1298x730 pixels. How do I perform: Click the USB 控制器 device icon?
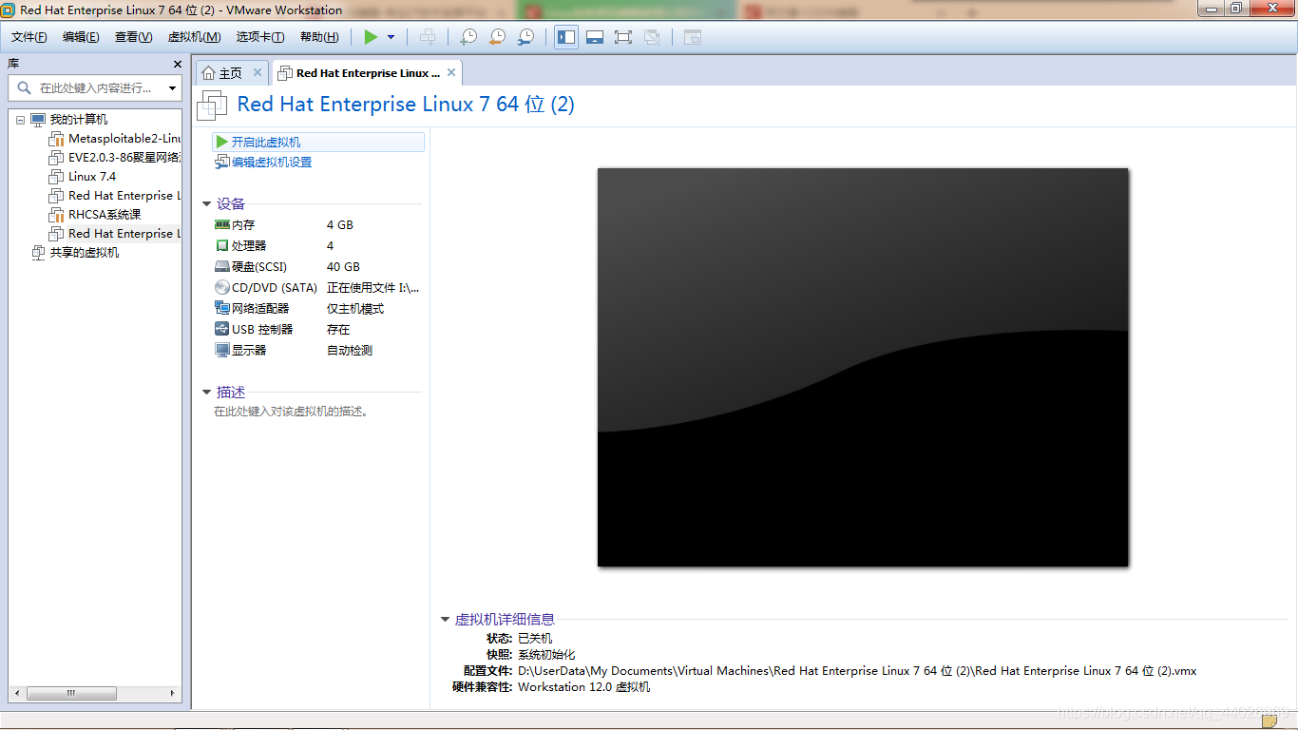[222, 330]
